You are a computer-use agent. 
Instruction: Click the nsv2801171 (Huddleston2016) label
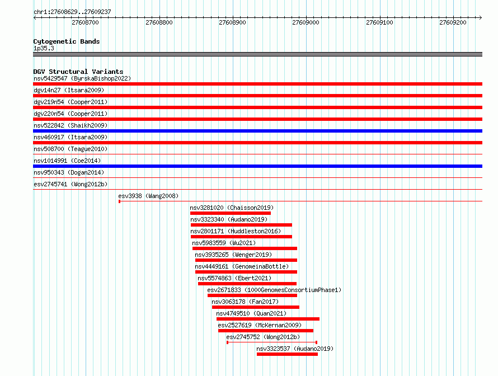tap(236, 231)
